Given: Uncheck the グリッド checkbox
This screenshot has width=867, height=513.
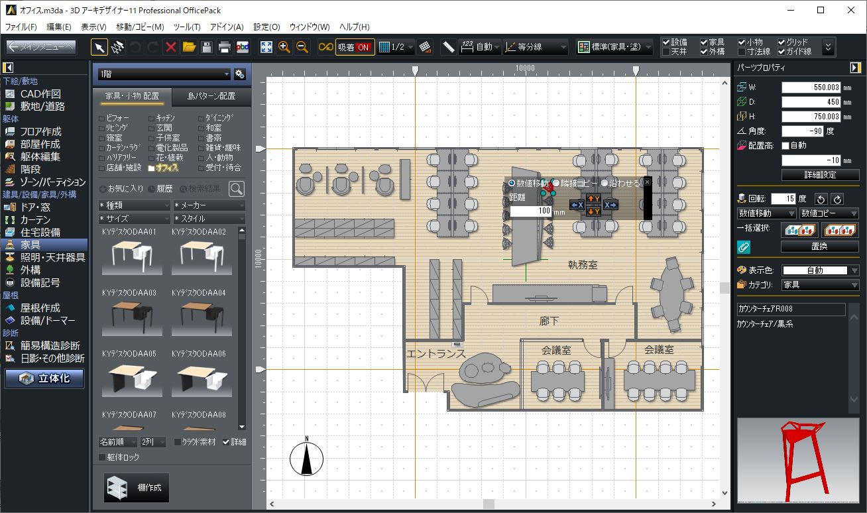Looking at the screenshot, I should coord(781,42).
